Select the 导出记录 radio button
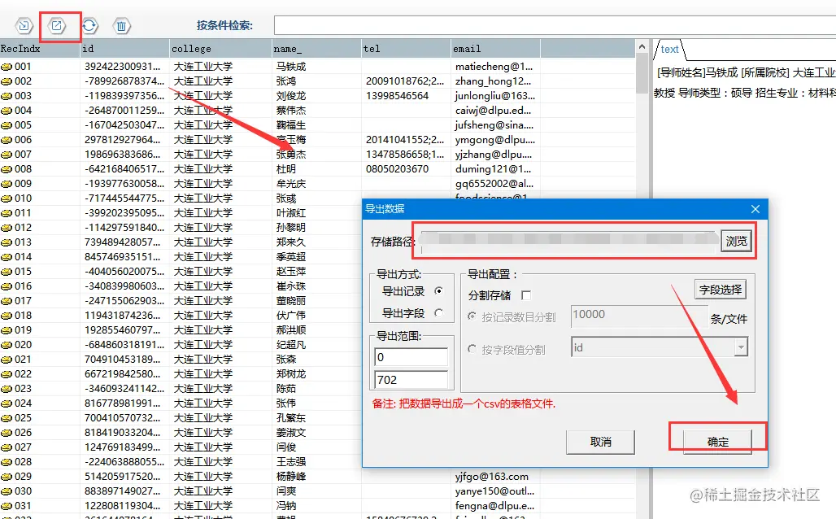836x519 pixels. (438, 290)
